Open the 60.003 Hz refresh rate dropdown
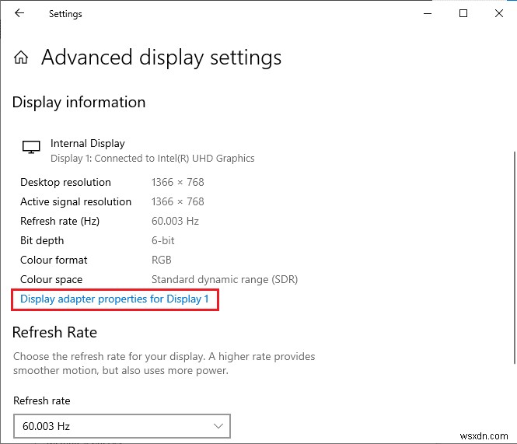This screenshot has width=517, height=444. pyautogui.click(x=122, y=426)
